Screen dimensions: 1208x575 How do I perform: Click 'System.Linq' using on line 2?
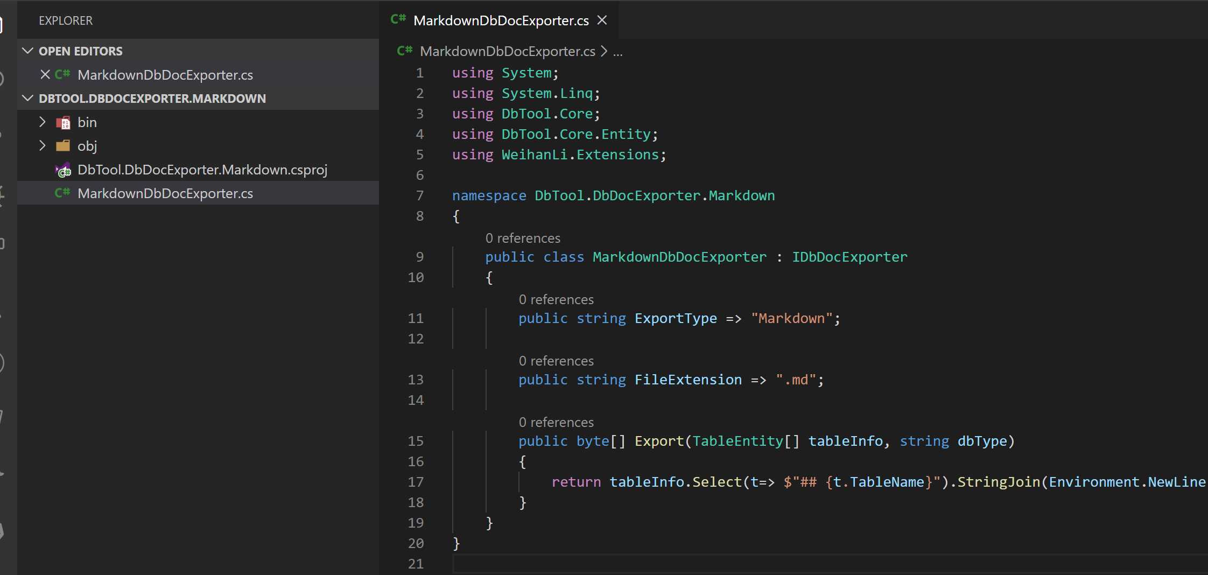point(547,93)
